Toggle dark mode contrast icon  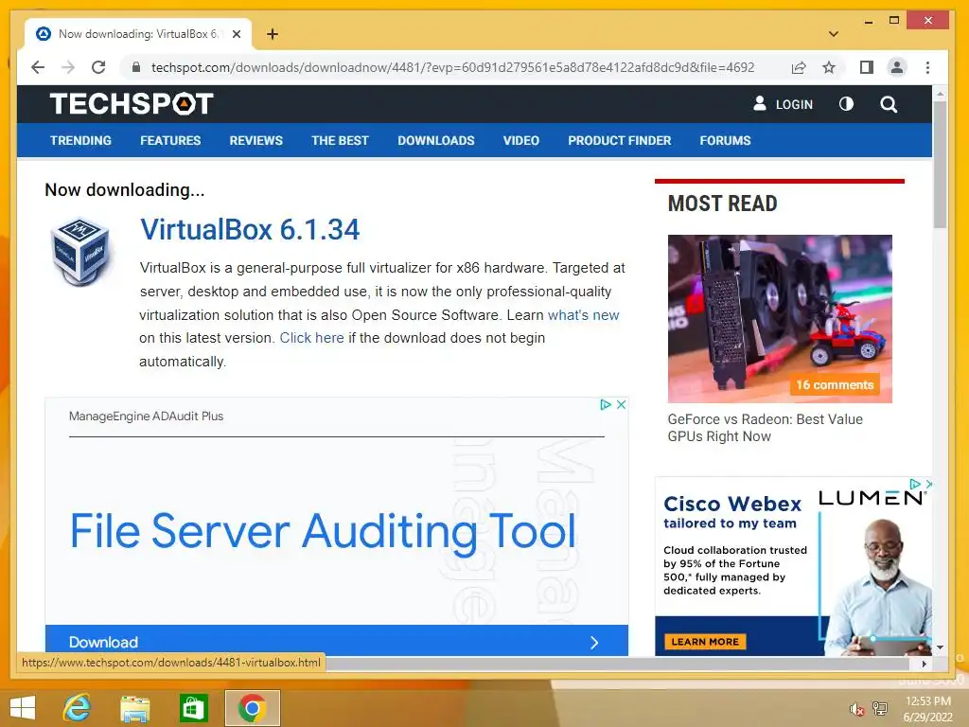846,104
